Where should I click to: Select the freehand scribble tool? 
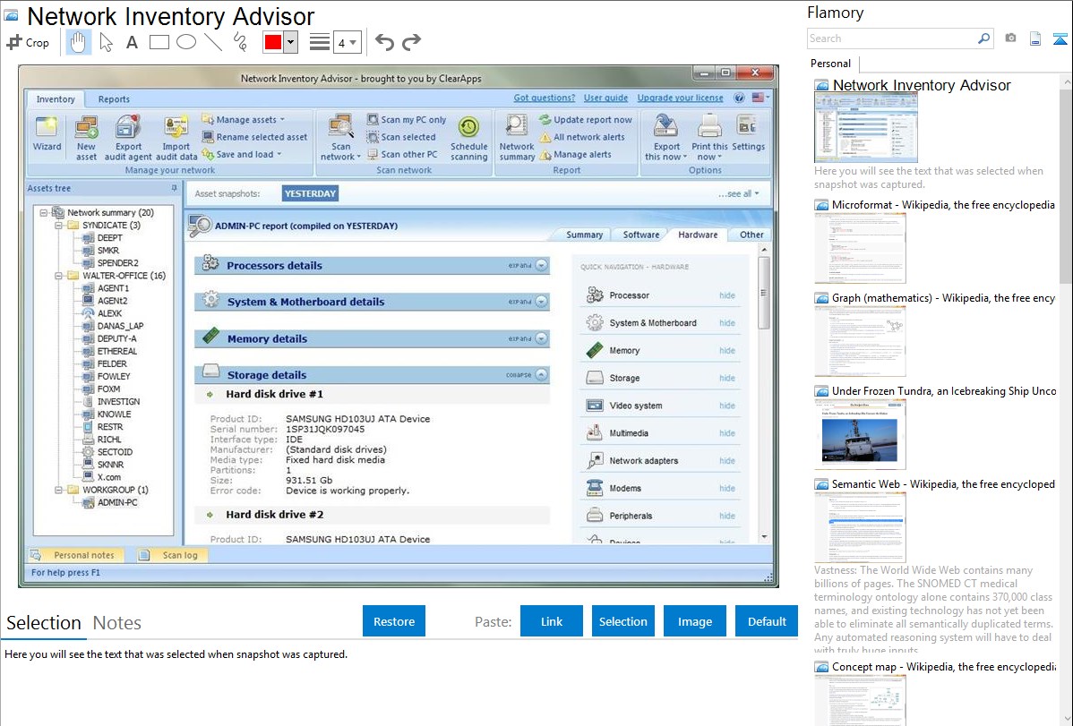[240, 42]
